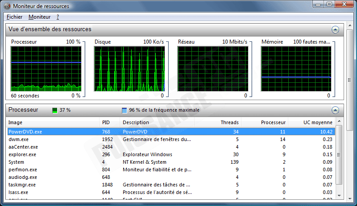This screenshot has height=206, width=357.
Task: Open the Fichier menu
Action: 14,17
